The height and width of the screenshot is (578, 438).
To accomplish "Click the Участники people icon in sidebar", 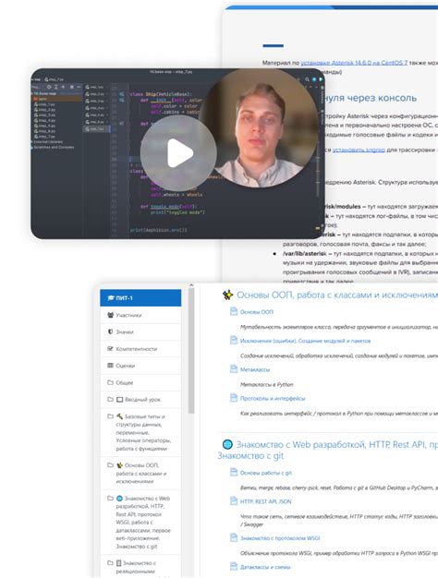I will pyautogui.click(x=110, y=315).
